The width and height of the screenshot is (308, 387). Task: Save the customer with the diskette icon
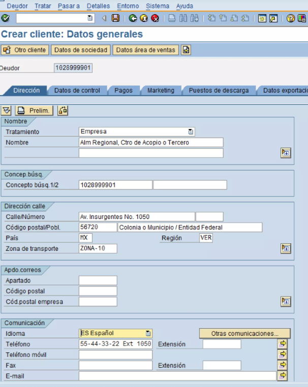[x=115, y=18]
